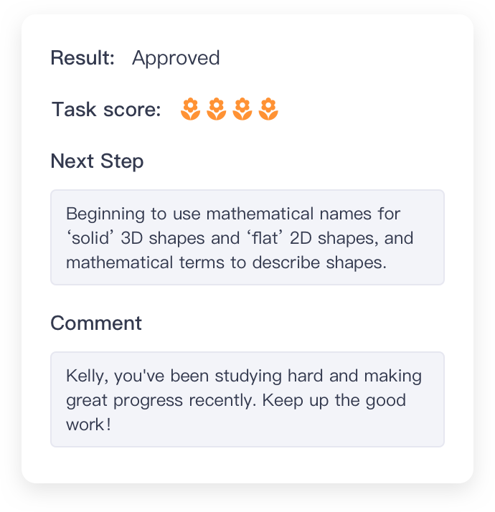
Task: Choose the fourth flower score icon
Action: [268, 109]
